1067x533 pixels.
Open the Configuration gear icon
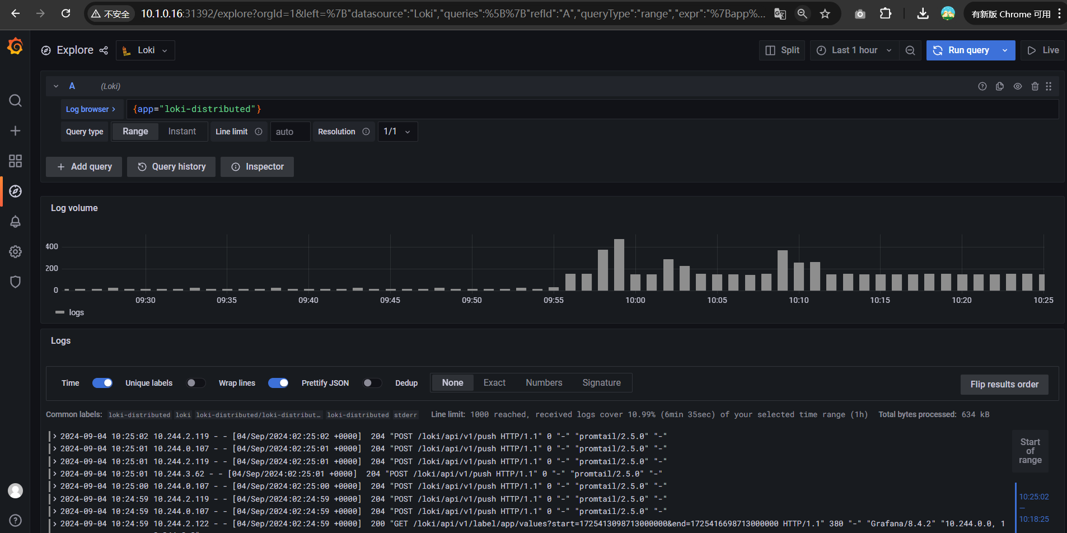tap(15, 252)
